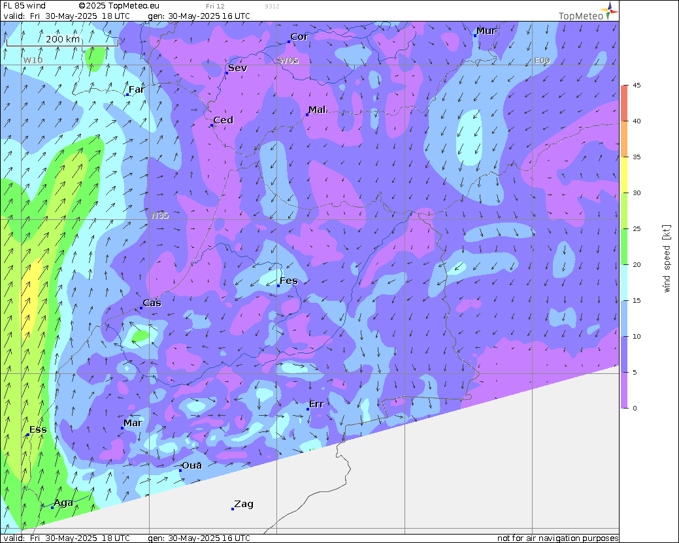
Task: Click the green band of wind legend
Action: tap(625, 247)
